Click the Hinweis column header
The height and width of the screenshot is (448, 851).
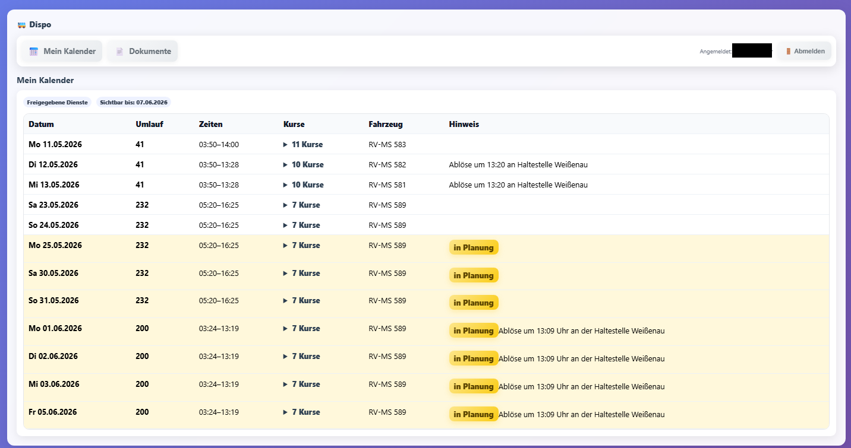[464, 124]
